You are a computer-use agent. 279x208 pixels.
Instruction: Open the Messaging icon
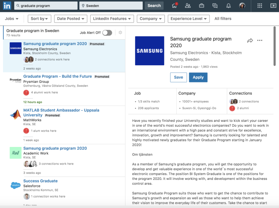click(x=215, y=6)
